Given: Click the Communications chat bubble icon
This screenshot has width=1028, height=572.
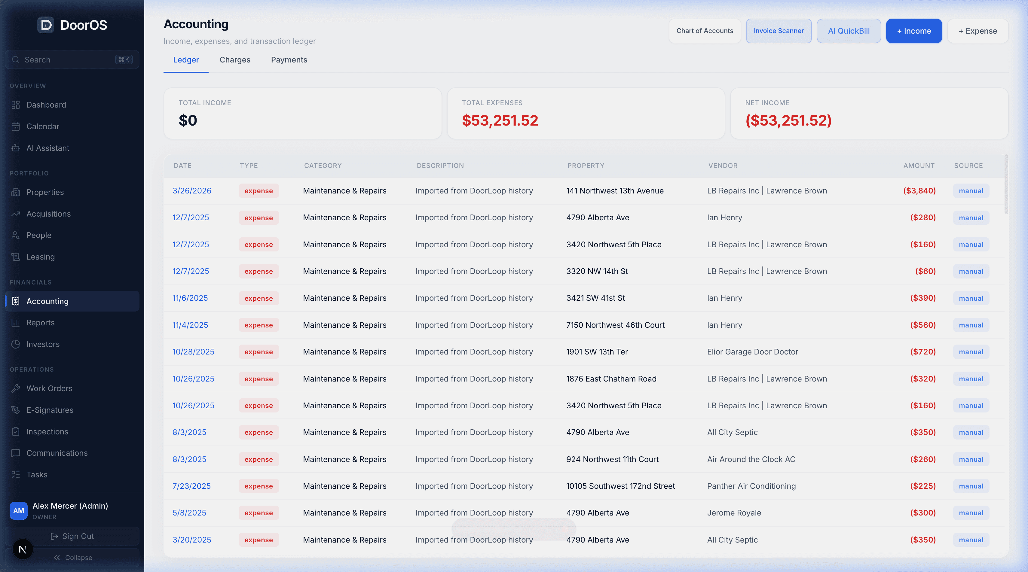Looking at the screenshot, I should click(16, 453).
